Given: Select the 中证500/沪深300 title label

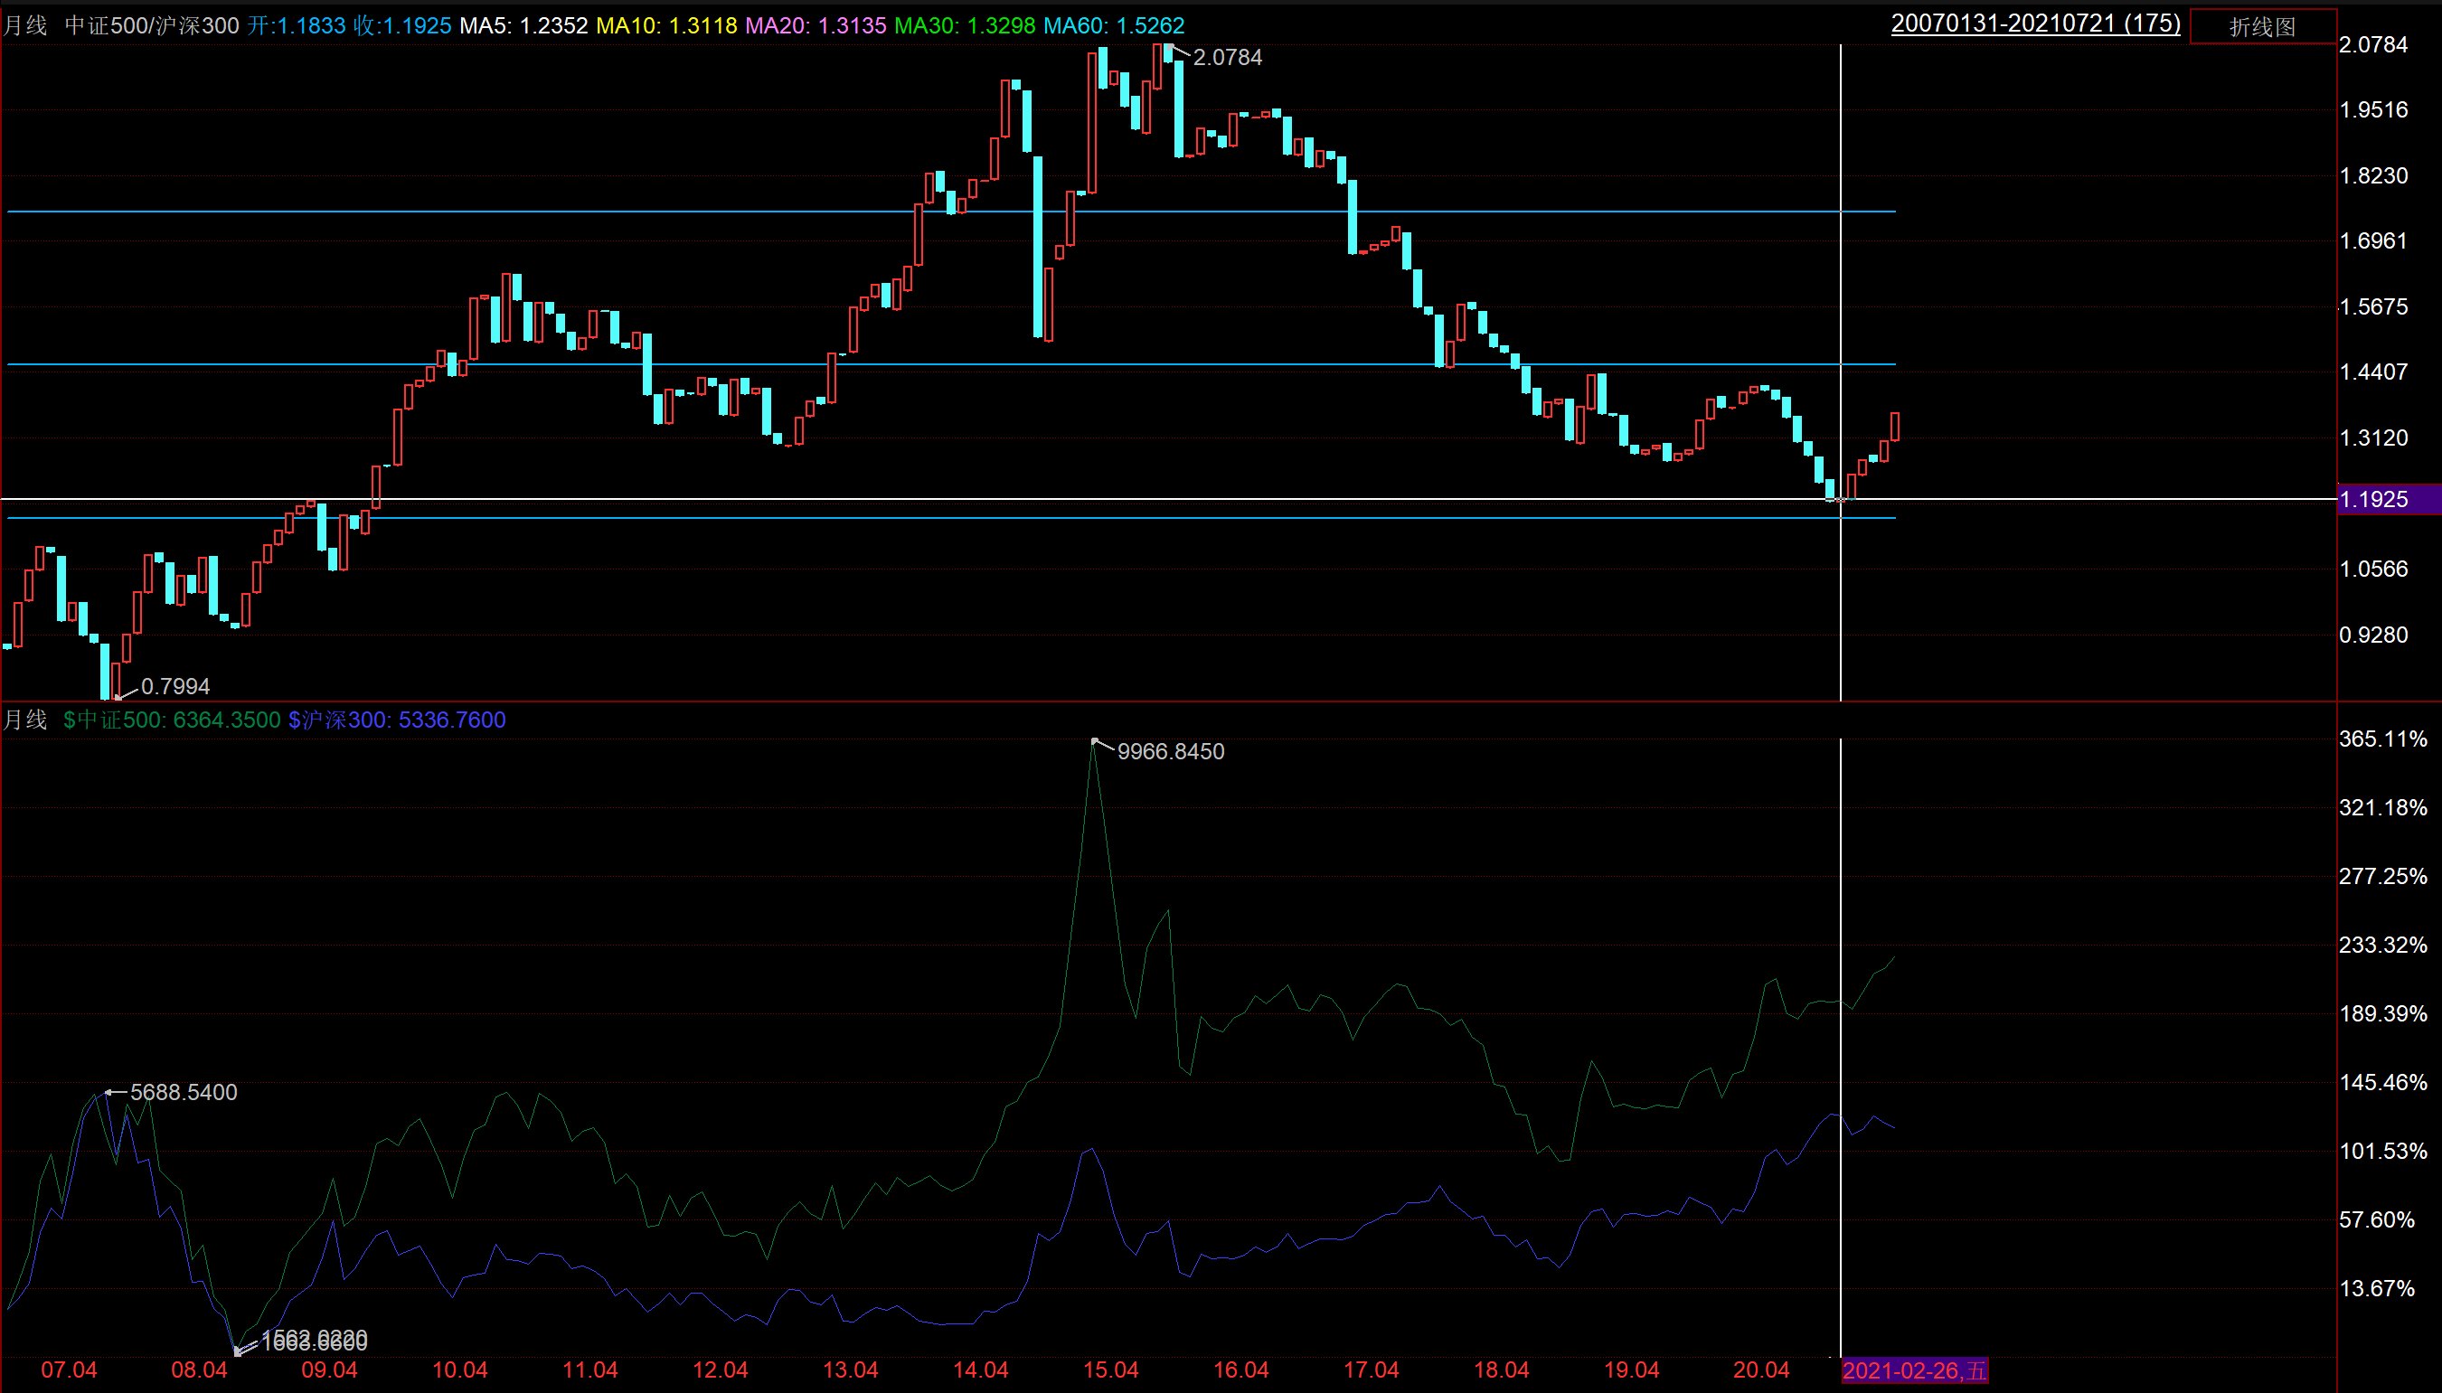Looking at the screenshot, I should tap(151, 25).
